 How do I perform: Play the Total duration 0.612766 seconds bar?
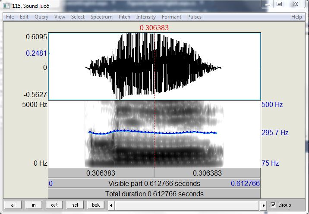click(x=154, y=194)
